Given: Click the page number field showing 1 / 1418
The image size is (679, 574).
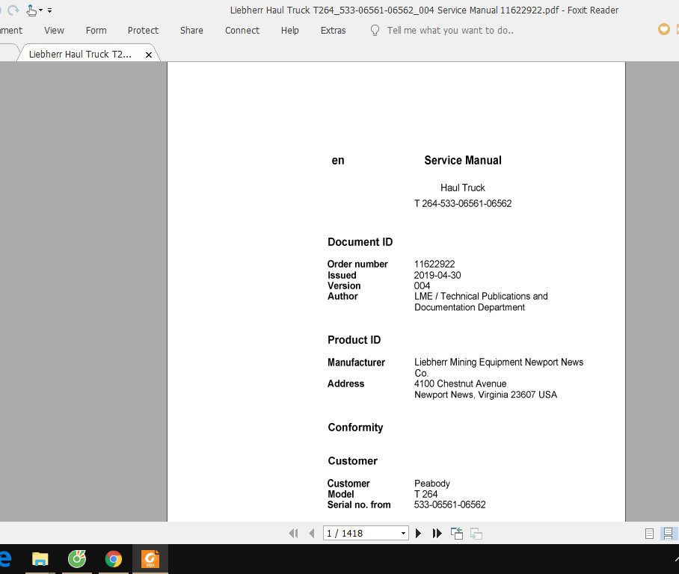Looking at the screenshot, I should (360, 534).
